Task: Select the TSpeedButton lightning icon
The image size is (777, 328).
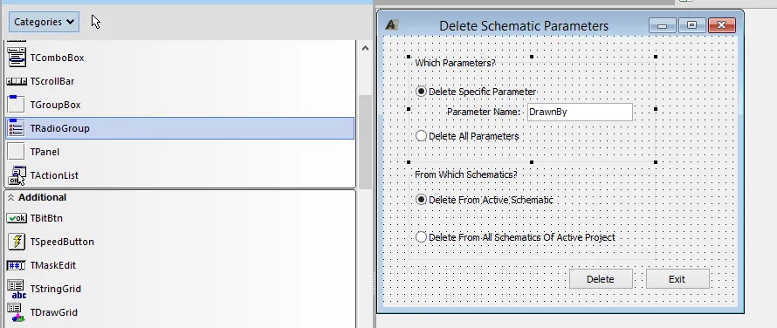Action: coord(17,242)
